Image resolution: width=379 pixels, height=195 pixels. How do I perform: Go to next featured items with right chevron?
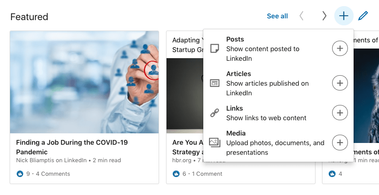pyautogui.click(x=324, y=16)
